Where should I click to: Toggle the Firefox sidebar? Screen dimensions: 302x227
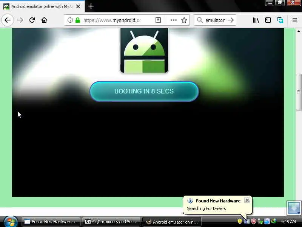(268, 20)
